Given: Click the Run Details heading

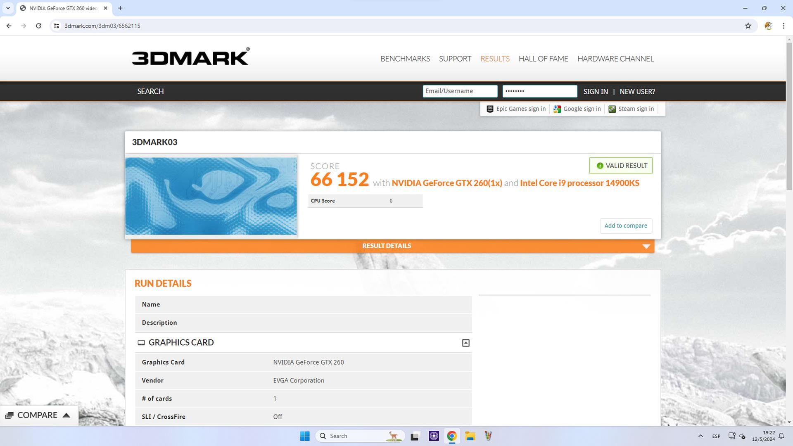Looking at the screenshot, I should pyautogui.click(x=163, y=283).
